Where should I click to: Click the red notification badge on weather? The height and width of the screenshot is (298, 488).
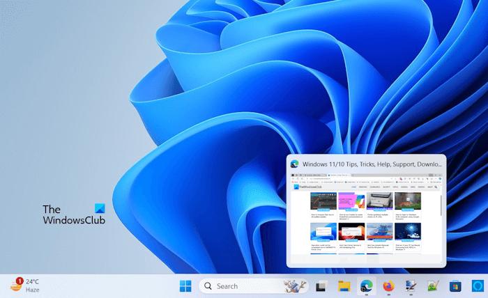(20, 281)
